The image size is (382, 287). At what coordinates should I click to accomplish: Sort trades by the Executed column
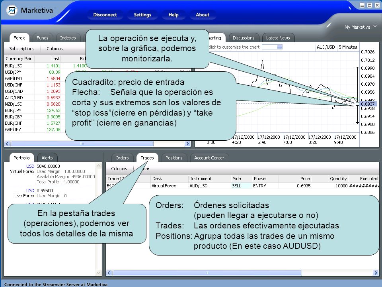[x=364, y=179]
